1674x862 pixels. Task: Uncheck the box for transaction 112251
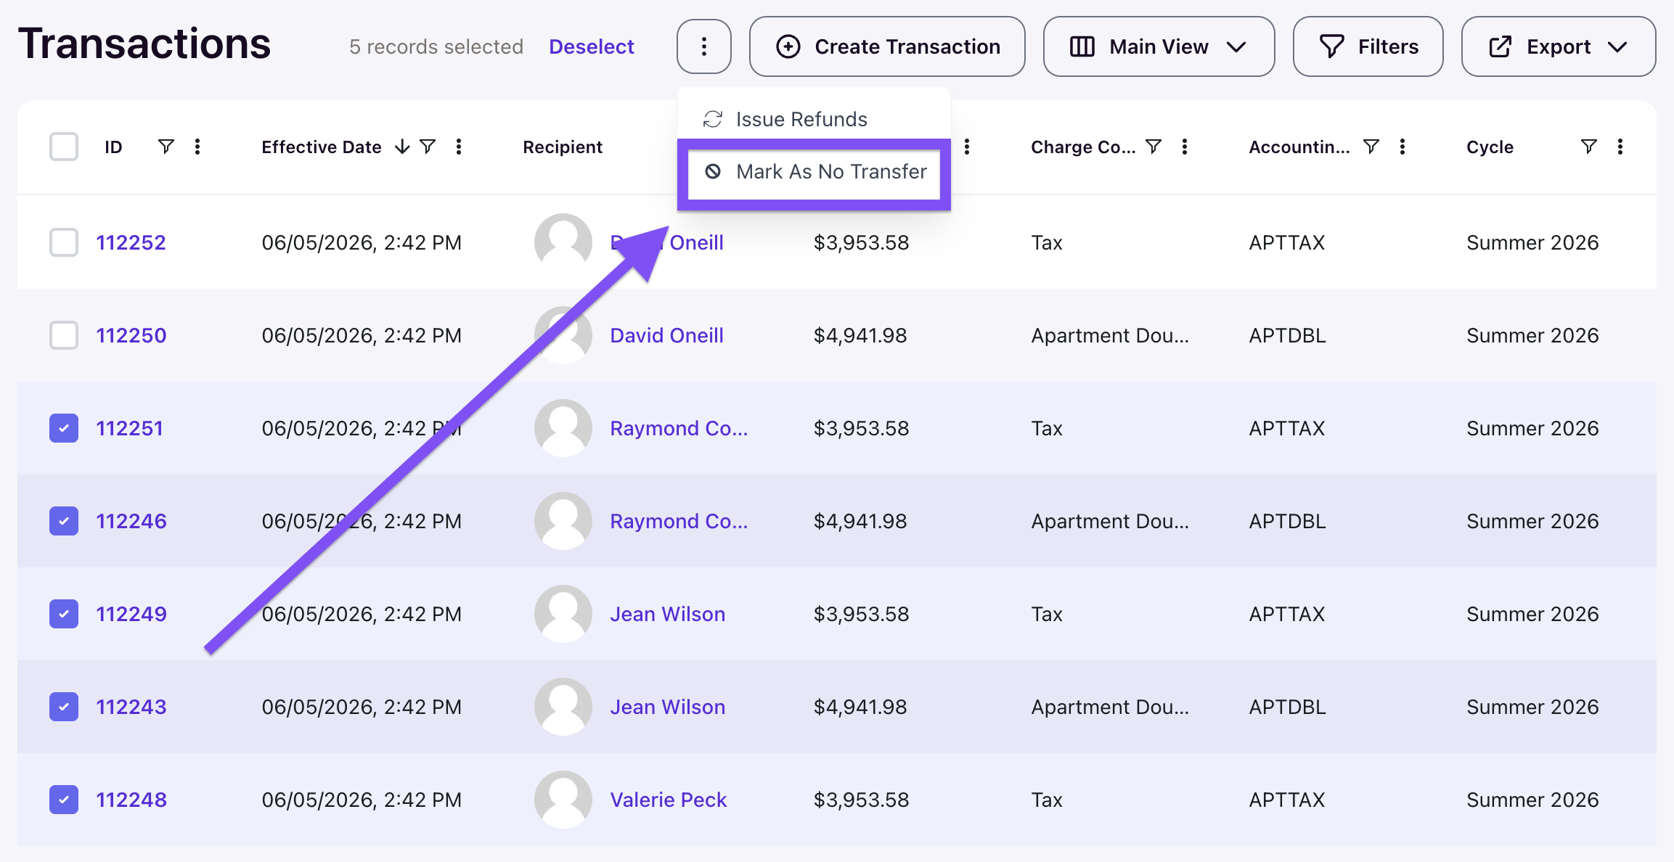(x=64, y=428)
